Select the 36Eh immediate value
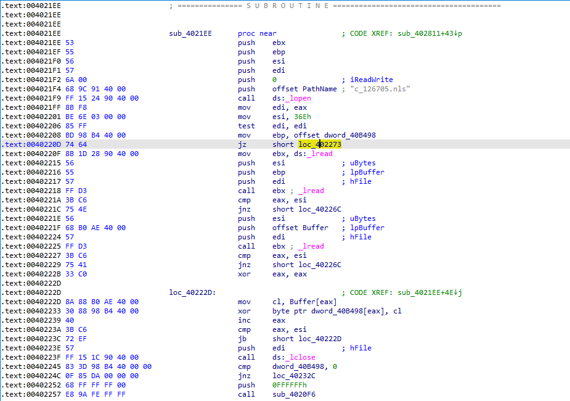Screen dimensions: 570x401 (x=303, y=117)
